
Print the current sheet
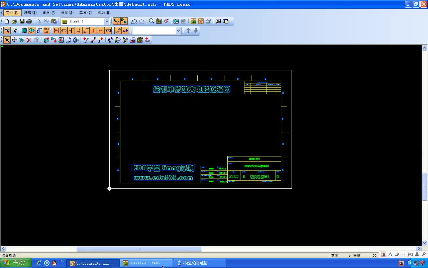tap(29, 21)
